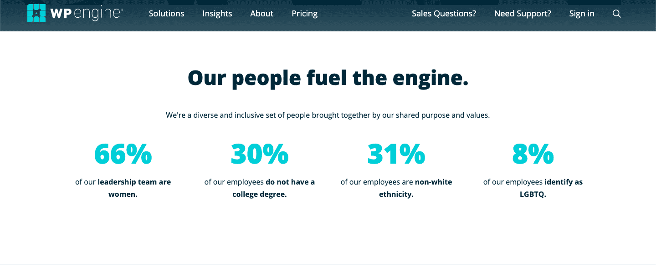
Task: Visit the Need Support? page
Action: (522, 14)
